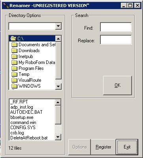Click the file list scroll up arrow

click(58, 102)
